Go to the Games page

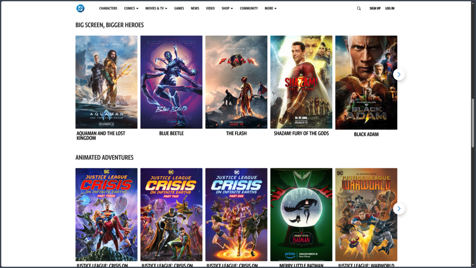pos(179,8)
